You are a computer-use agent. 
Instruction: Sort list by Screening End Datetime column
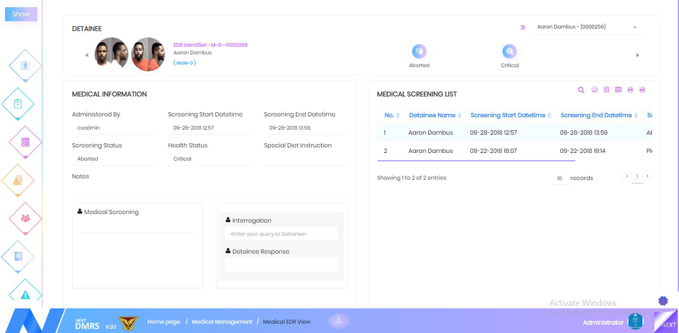click(596, 115)
